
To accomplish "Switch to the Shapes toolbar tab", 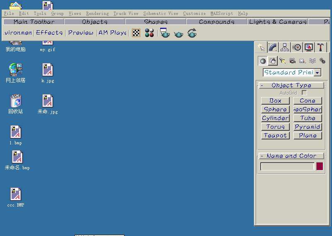I will click(156, 22).
